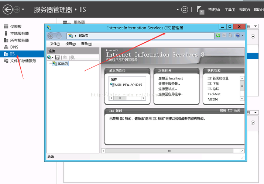Click left arrow of recent connections scrollbar

[x=112, y=98]
